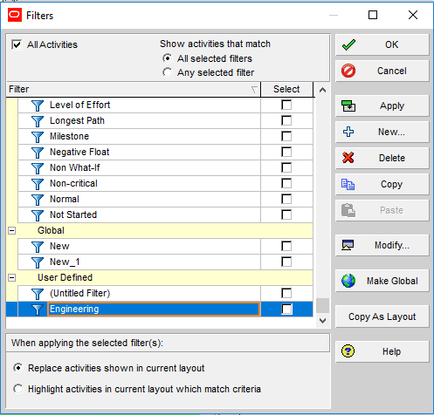Click the funnel icon beside Level of Effort
This screenshot has width=434, height=415.
point(38,105)
